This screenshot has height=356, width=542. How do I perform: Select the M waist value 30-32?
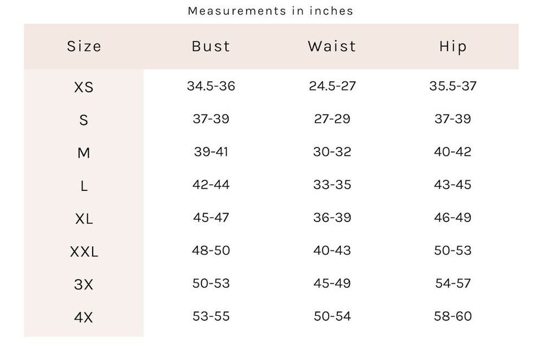tap(332, 151)
